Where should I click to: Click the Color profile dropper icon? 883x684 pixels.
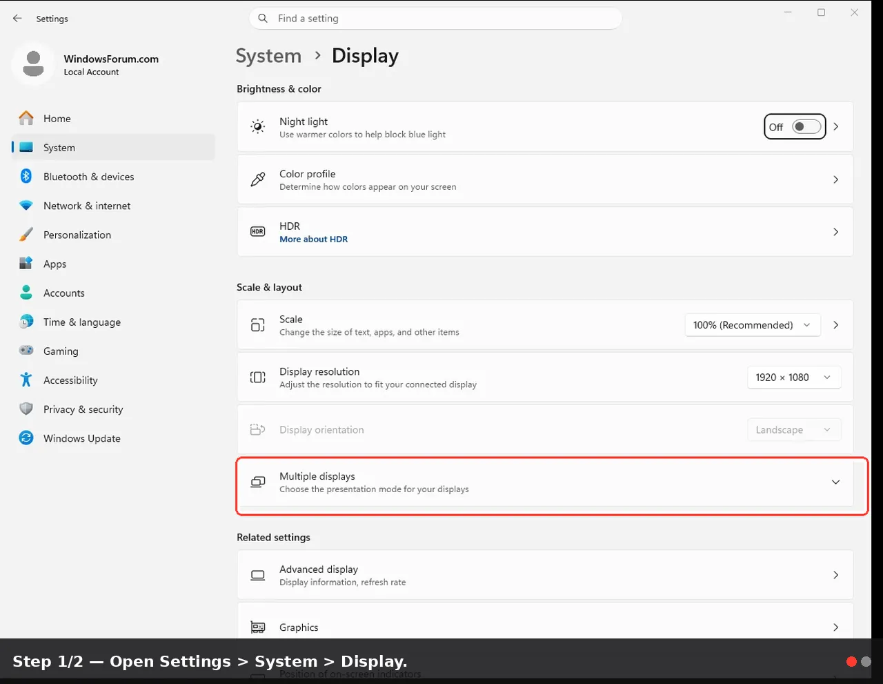tap(257, 179)
